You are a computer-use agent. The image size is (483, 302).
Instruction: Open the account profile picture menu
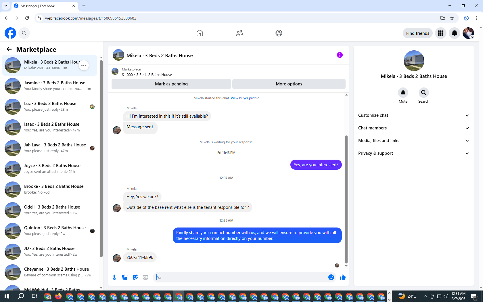pyautogui.click(x=468, y=33)
